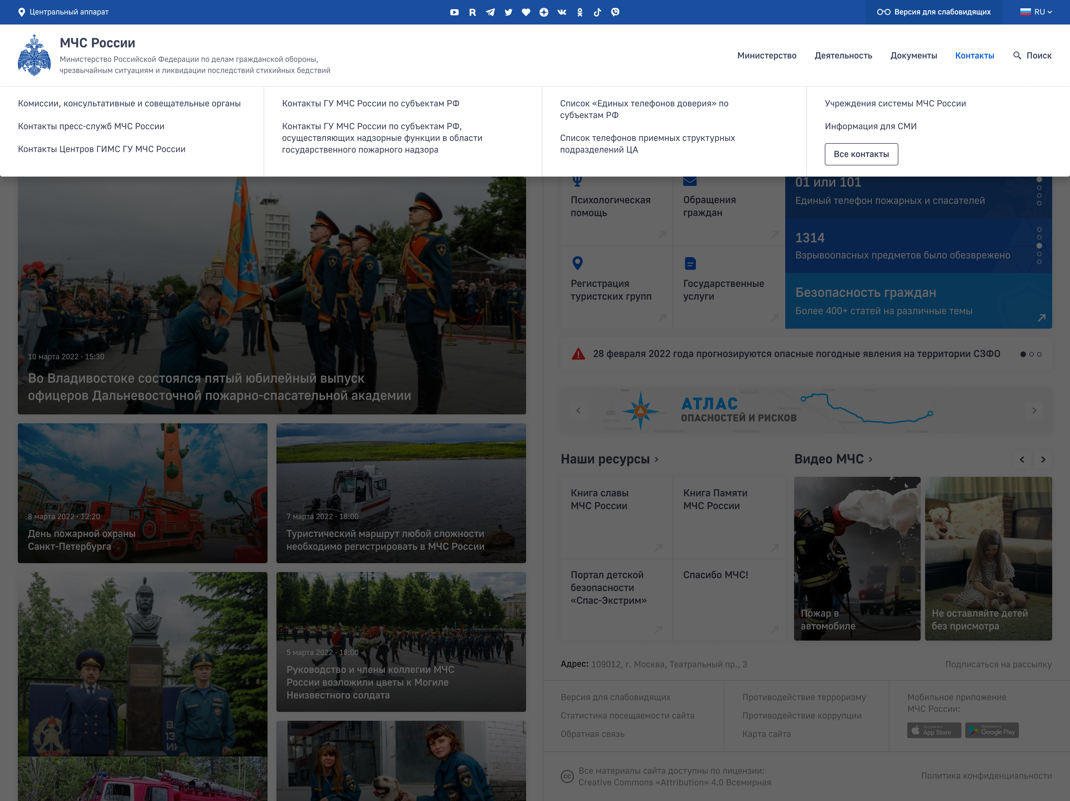Select third dot of weather alert slider
The width and height of the screenshot is (1070, 801).
tap(1039, 354)
